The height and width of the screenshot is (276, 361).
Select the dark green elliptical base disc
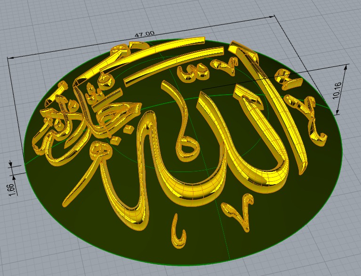click(183, 152)
